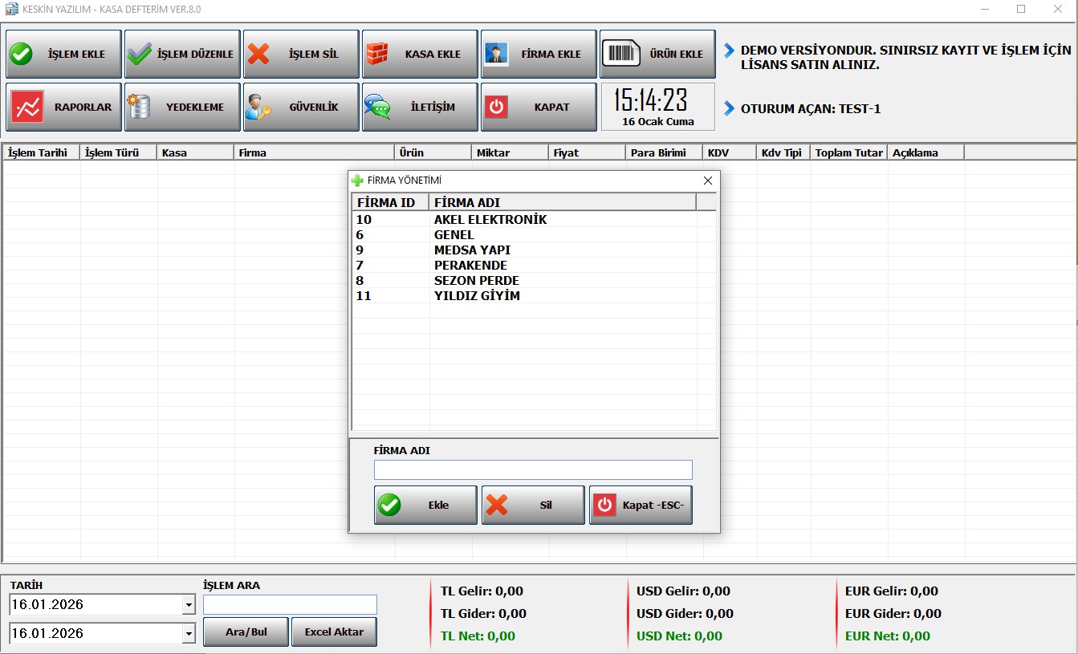Click the Yedekleme database icon
Screen dimensions: 1078x654
(x=140, y=108)
